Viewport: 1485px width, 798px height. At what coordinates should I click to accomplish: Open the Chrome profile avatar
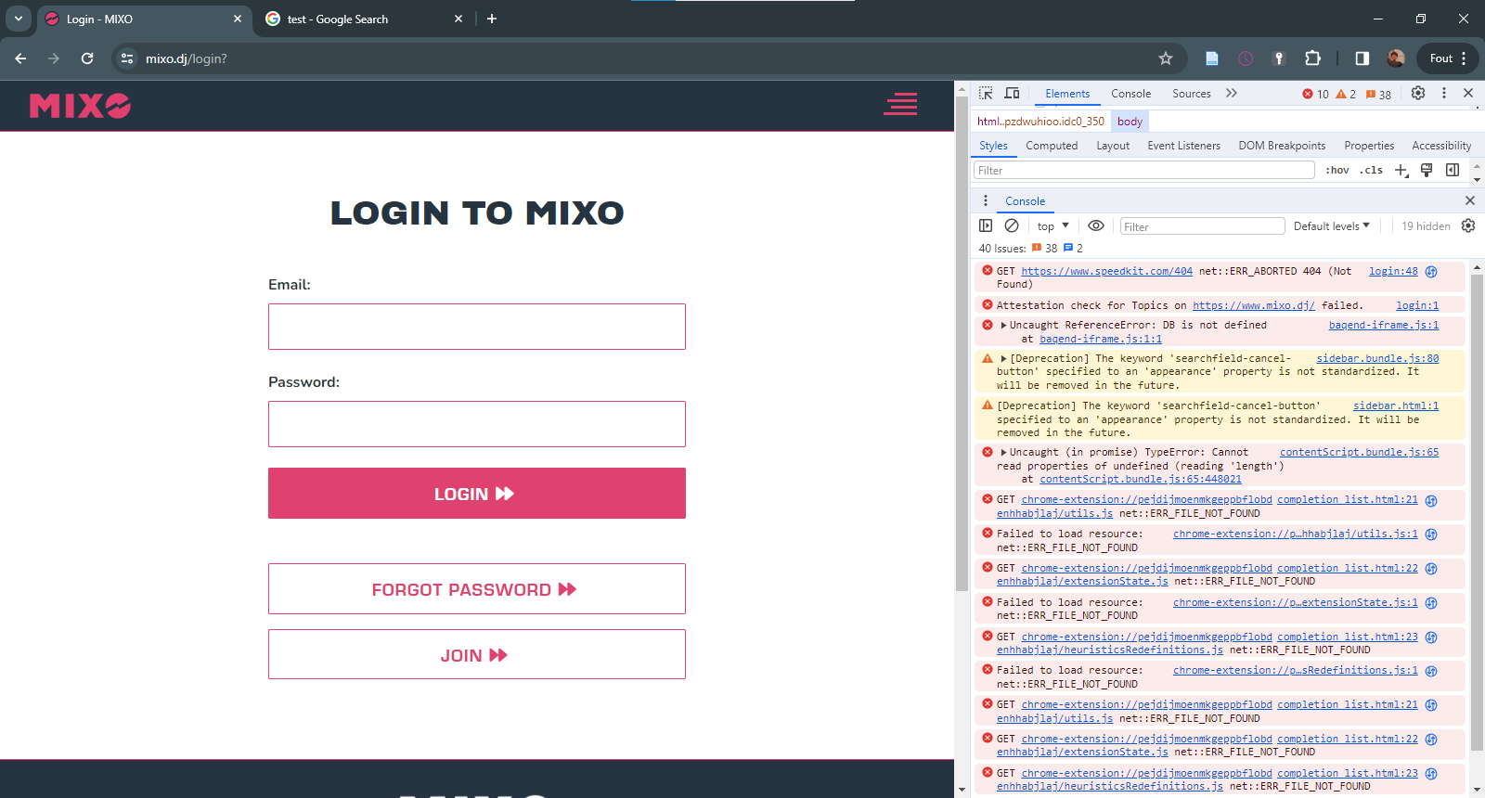1396,58
